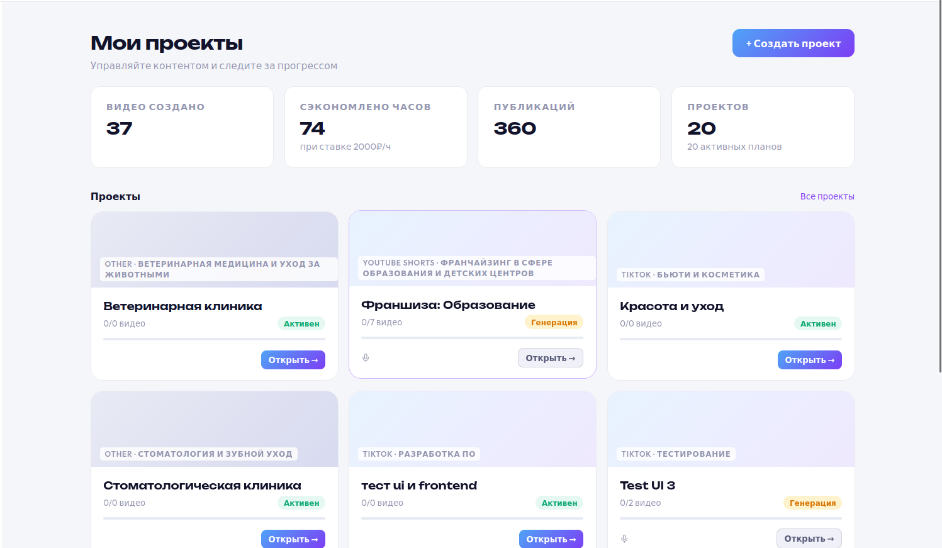Click the Красота и уход title
The image size is (942, 548).
[671, 306]
